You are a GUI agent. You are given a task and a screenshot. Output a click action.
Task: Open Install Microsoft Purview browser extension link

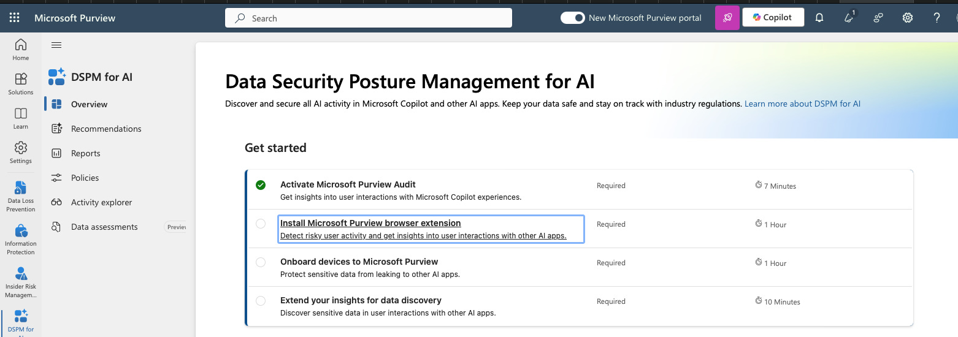[x=370, y=223]
